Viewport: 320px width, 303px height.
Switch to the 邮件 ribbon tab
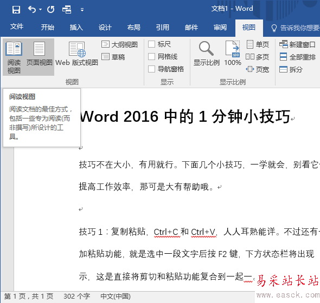tap(191, 27)
